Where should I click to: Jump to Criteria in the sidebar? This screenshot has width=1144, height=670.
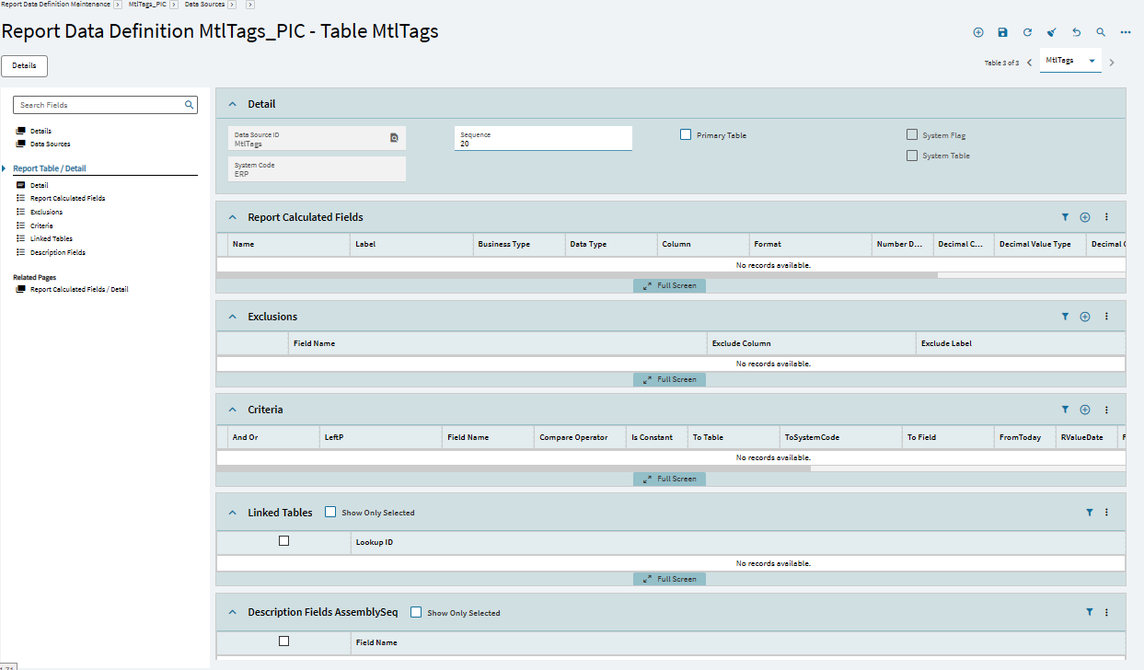(41, 225)
